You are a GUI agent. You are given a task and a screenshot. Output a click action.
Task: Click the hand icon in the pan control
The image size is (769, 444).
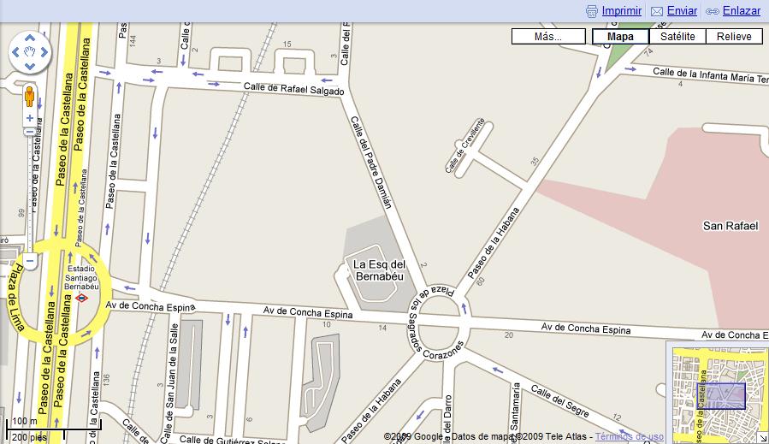coord(30,51)
